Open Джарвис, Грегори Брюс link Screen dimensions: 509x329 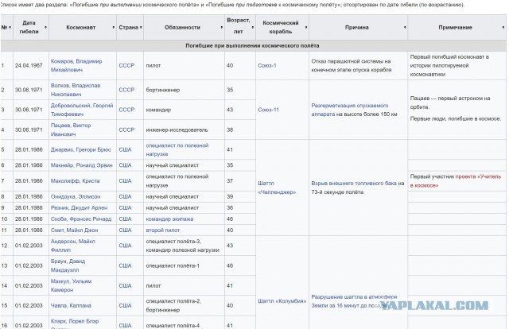pos(81,149)
